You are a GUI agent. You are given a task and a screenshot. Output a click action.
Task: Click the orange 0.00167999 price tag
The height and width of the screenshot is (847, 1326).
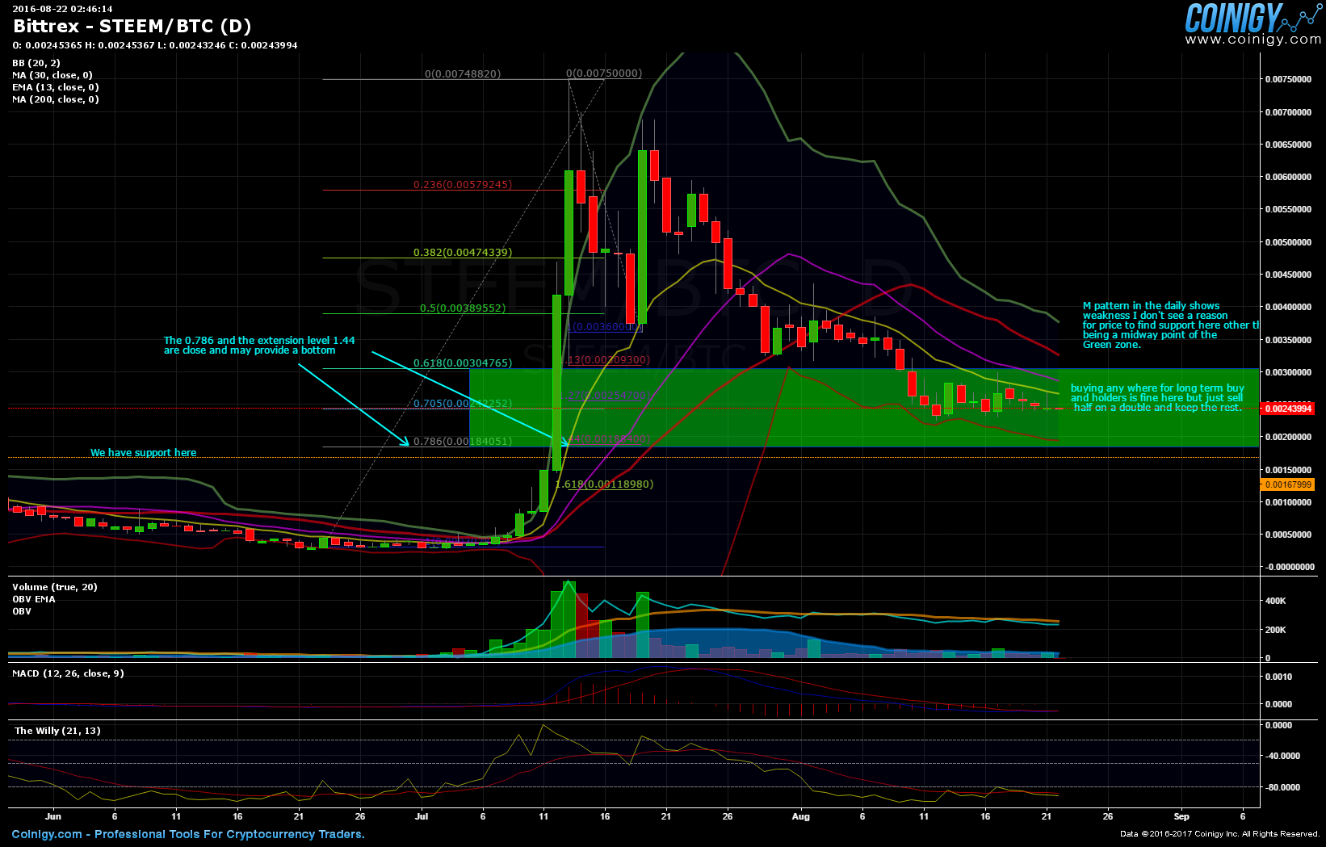click(x=1287, y=484)
